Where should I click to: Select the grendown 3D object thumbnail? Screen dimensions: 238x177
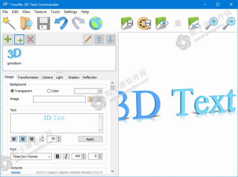coord(15,56)
